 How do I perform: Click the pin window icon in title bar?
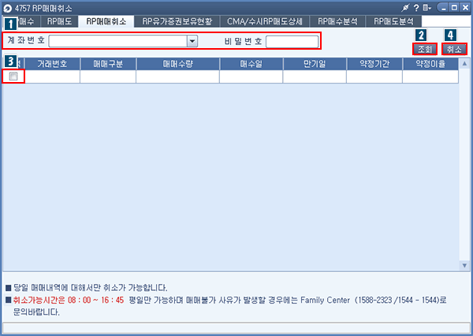[x=405, y=8]
